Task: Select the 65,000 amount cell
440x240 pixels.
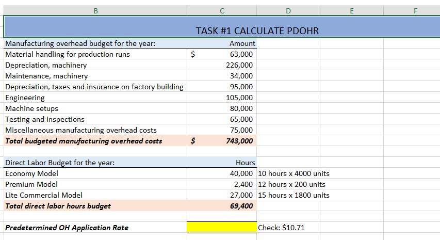Action: [222, 119]
